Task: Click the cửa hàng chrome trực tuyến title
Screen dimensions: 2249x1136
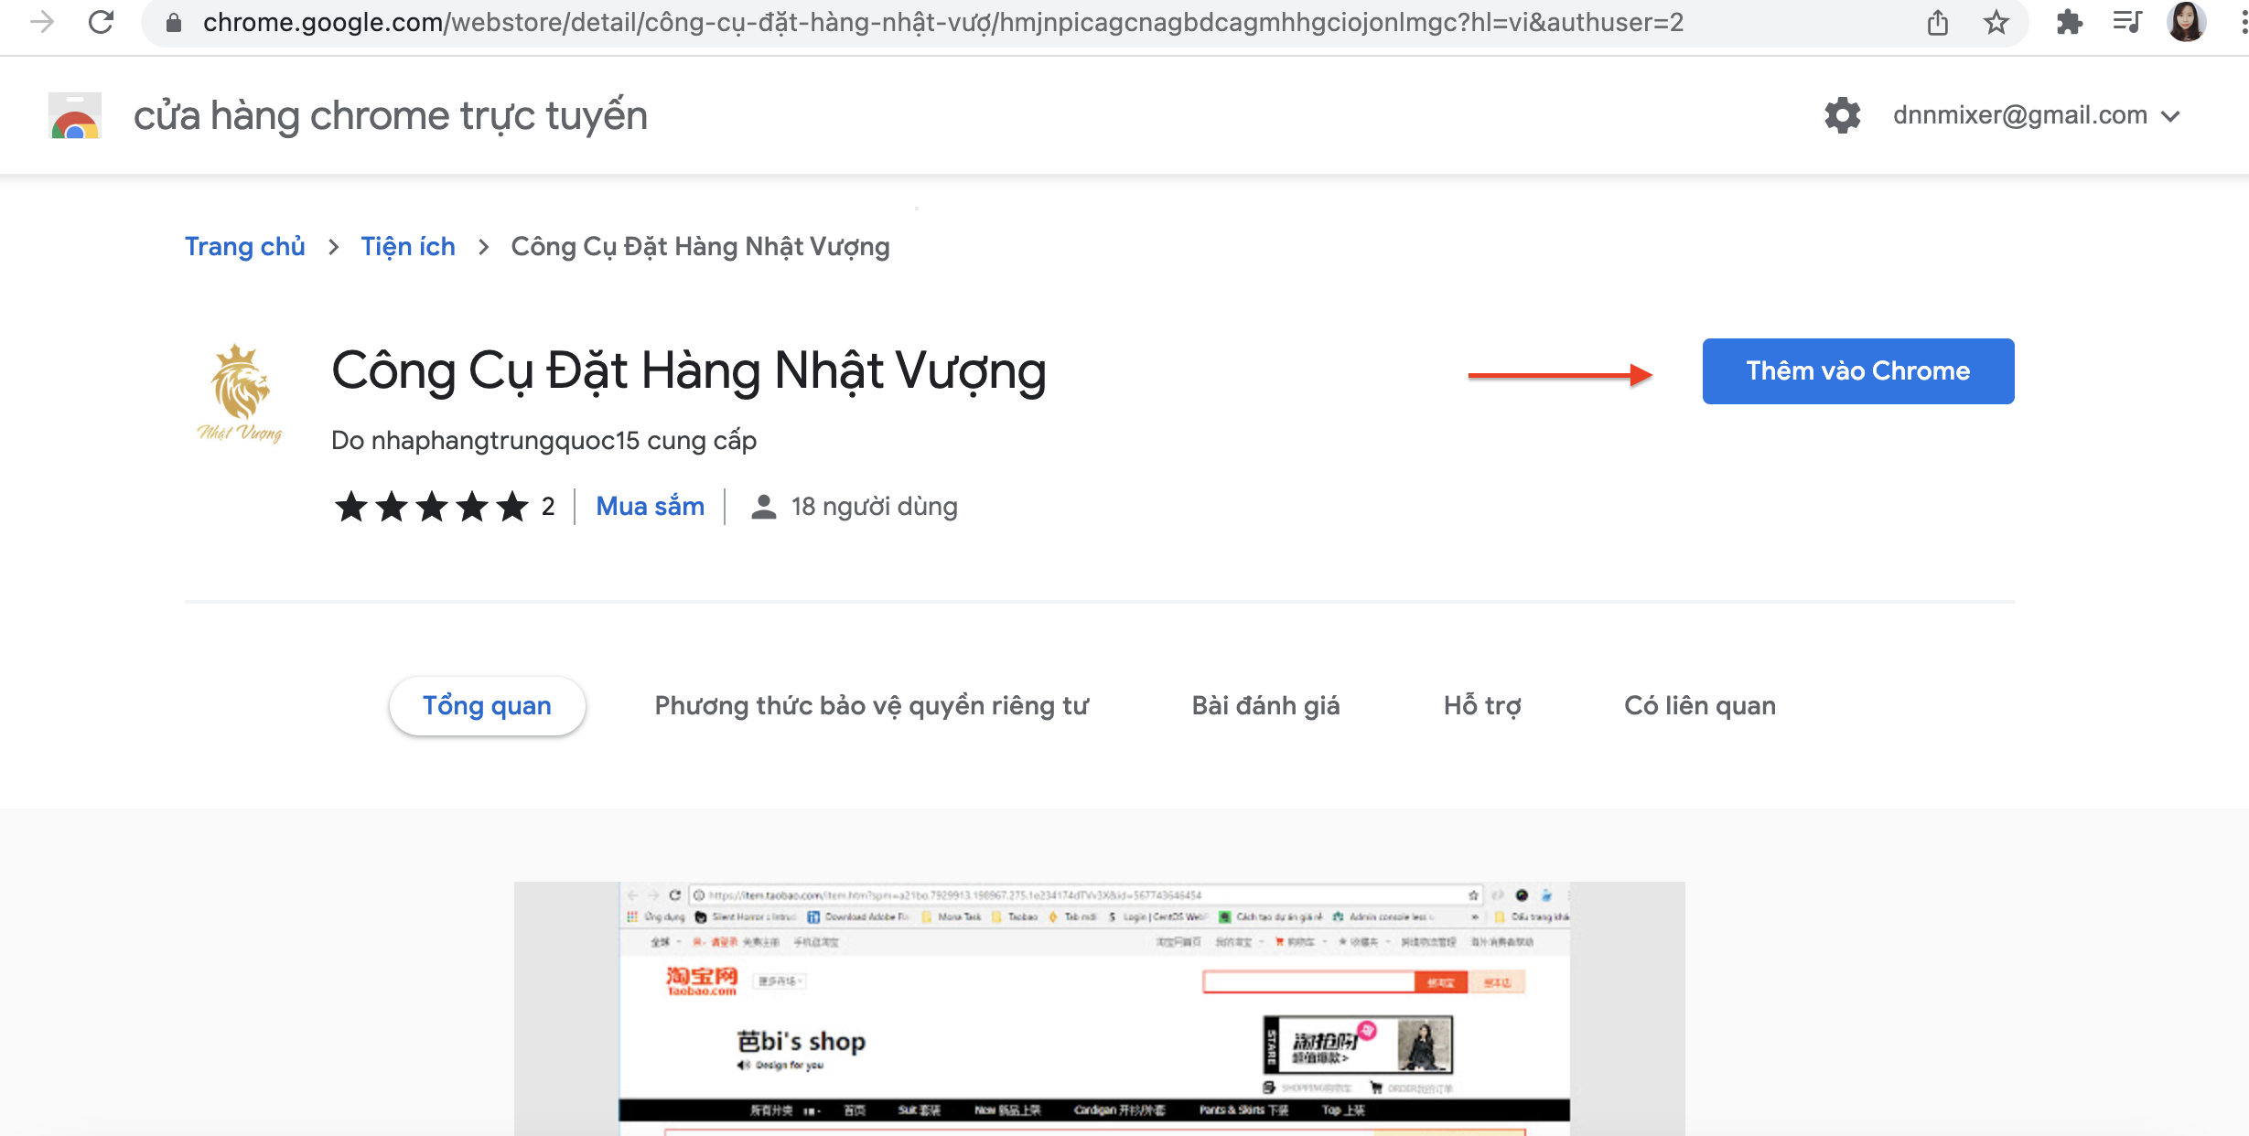Action: (x=391, y=115)
